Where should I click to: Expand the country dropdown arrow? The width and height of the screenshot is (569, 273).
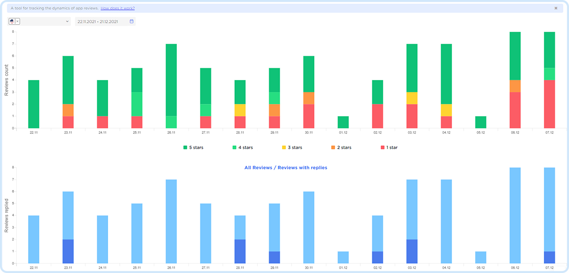point(67,21)
